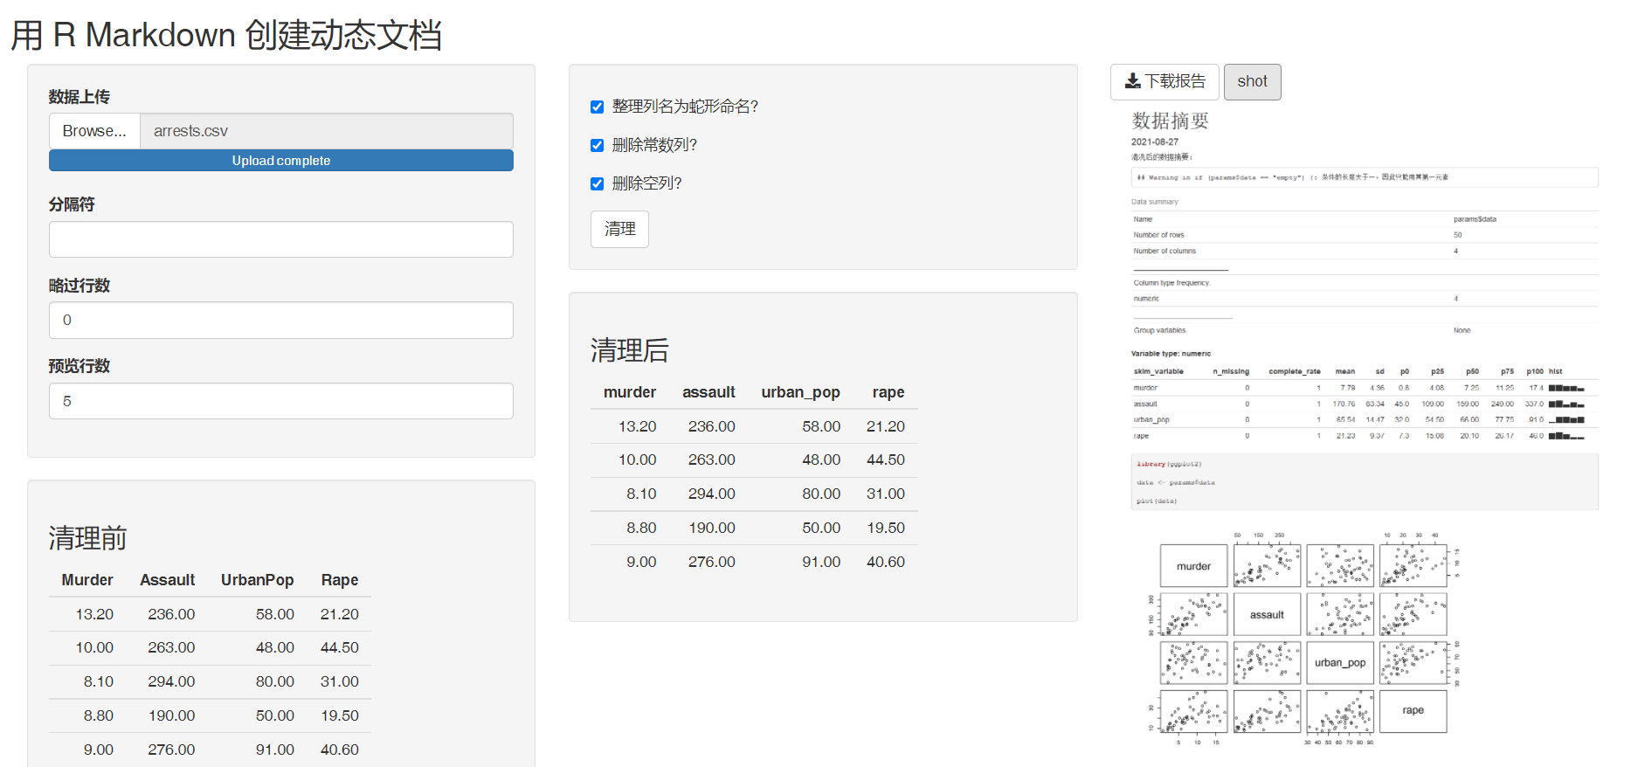Click 276.00 in the 清理前 table
Viewport: 1631px width, 767px height.
(x=171, y=750)
